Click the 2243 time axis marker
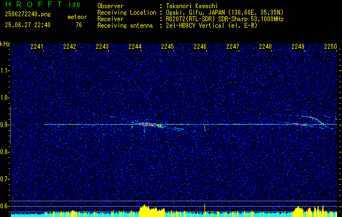 pos(102,47)
